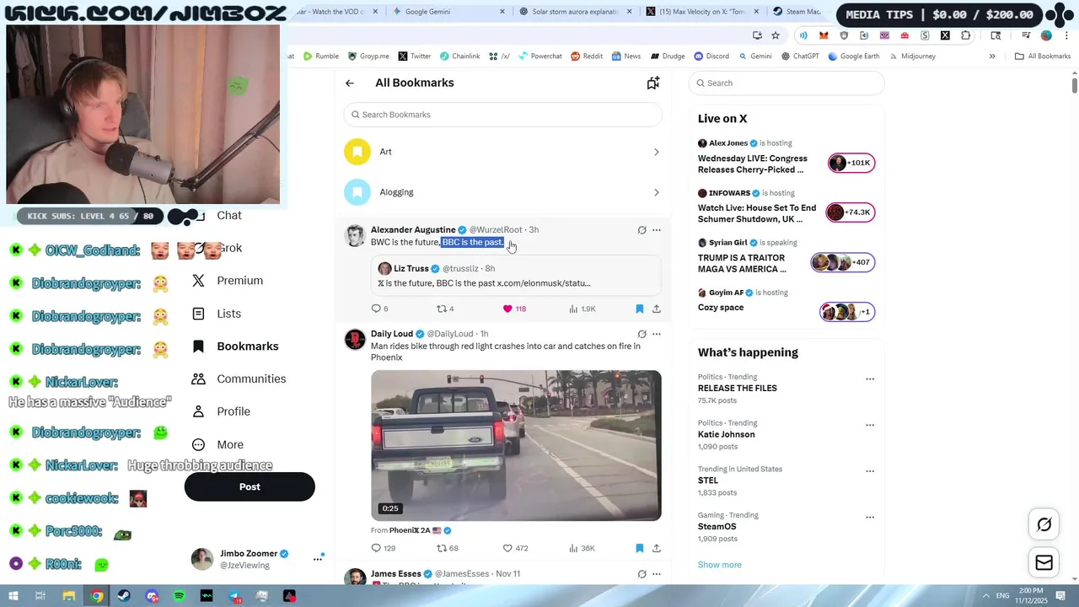Open Steam from the taskbar
Viewport: 1079px width, 607px height.
[x=124, y=596]
